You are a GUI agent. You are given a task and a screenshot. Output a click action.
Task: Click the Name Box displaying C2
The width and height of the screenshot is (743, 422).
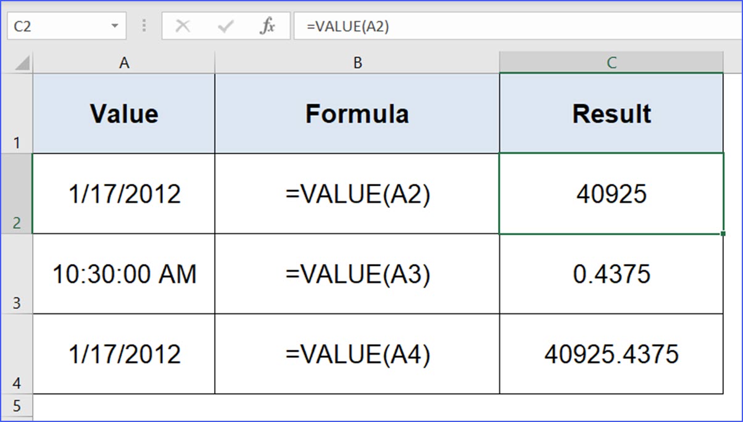pos(59,25)
